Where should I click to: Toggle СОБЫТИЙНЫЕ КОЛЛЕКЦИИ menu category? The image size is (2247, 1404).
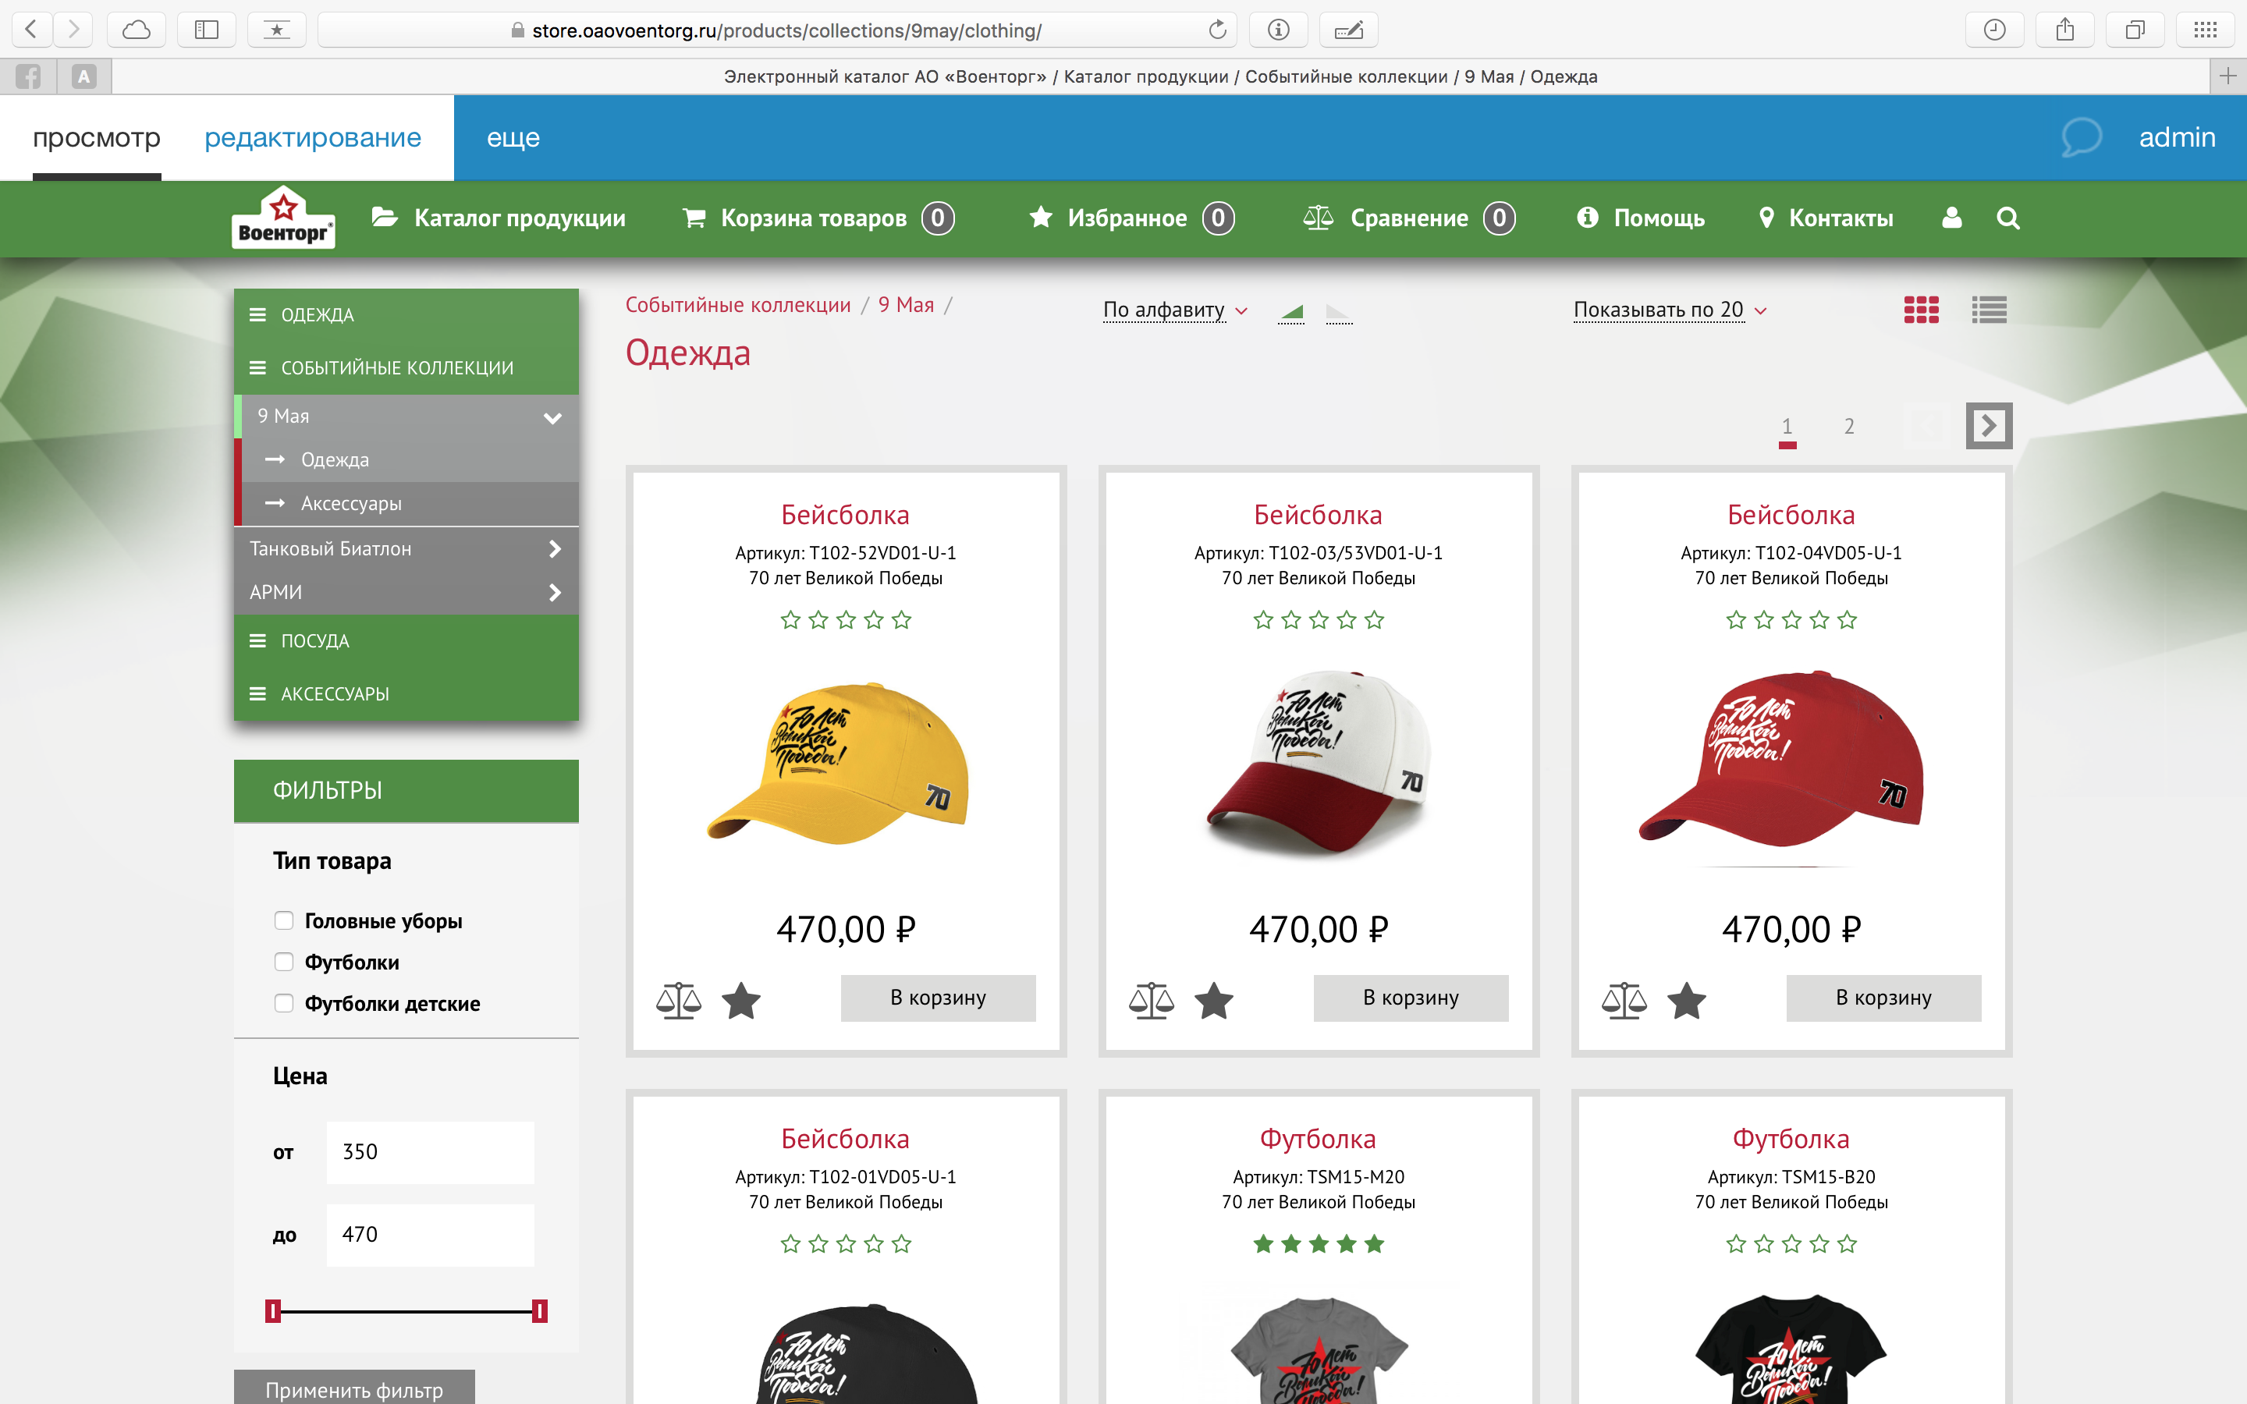coord(406,367)
